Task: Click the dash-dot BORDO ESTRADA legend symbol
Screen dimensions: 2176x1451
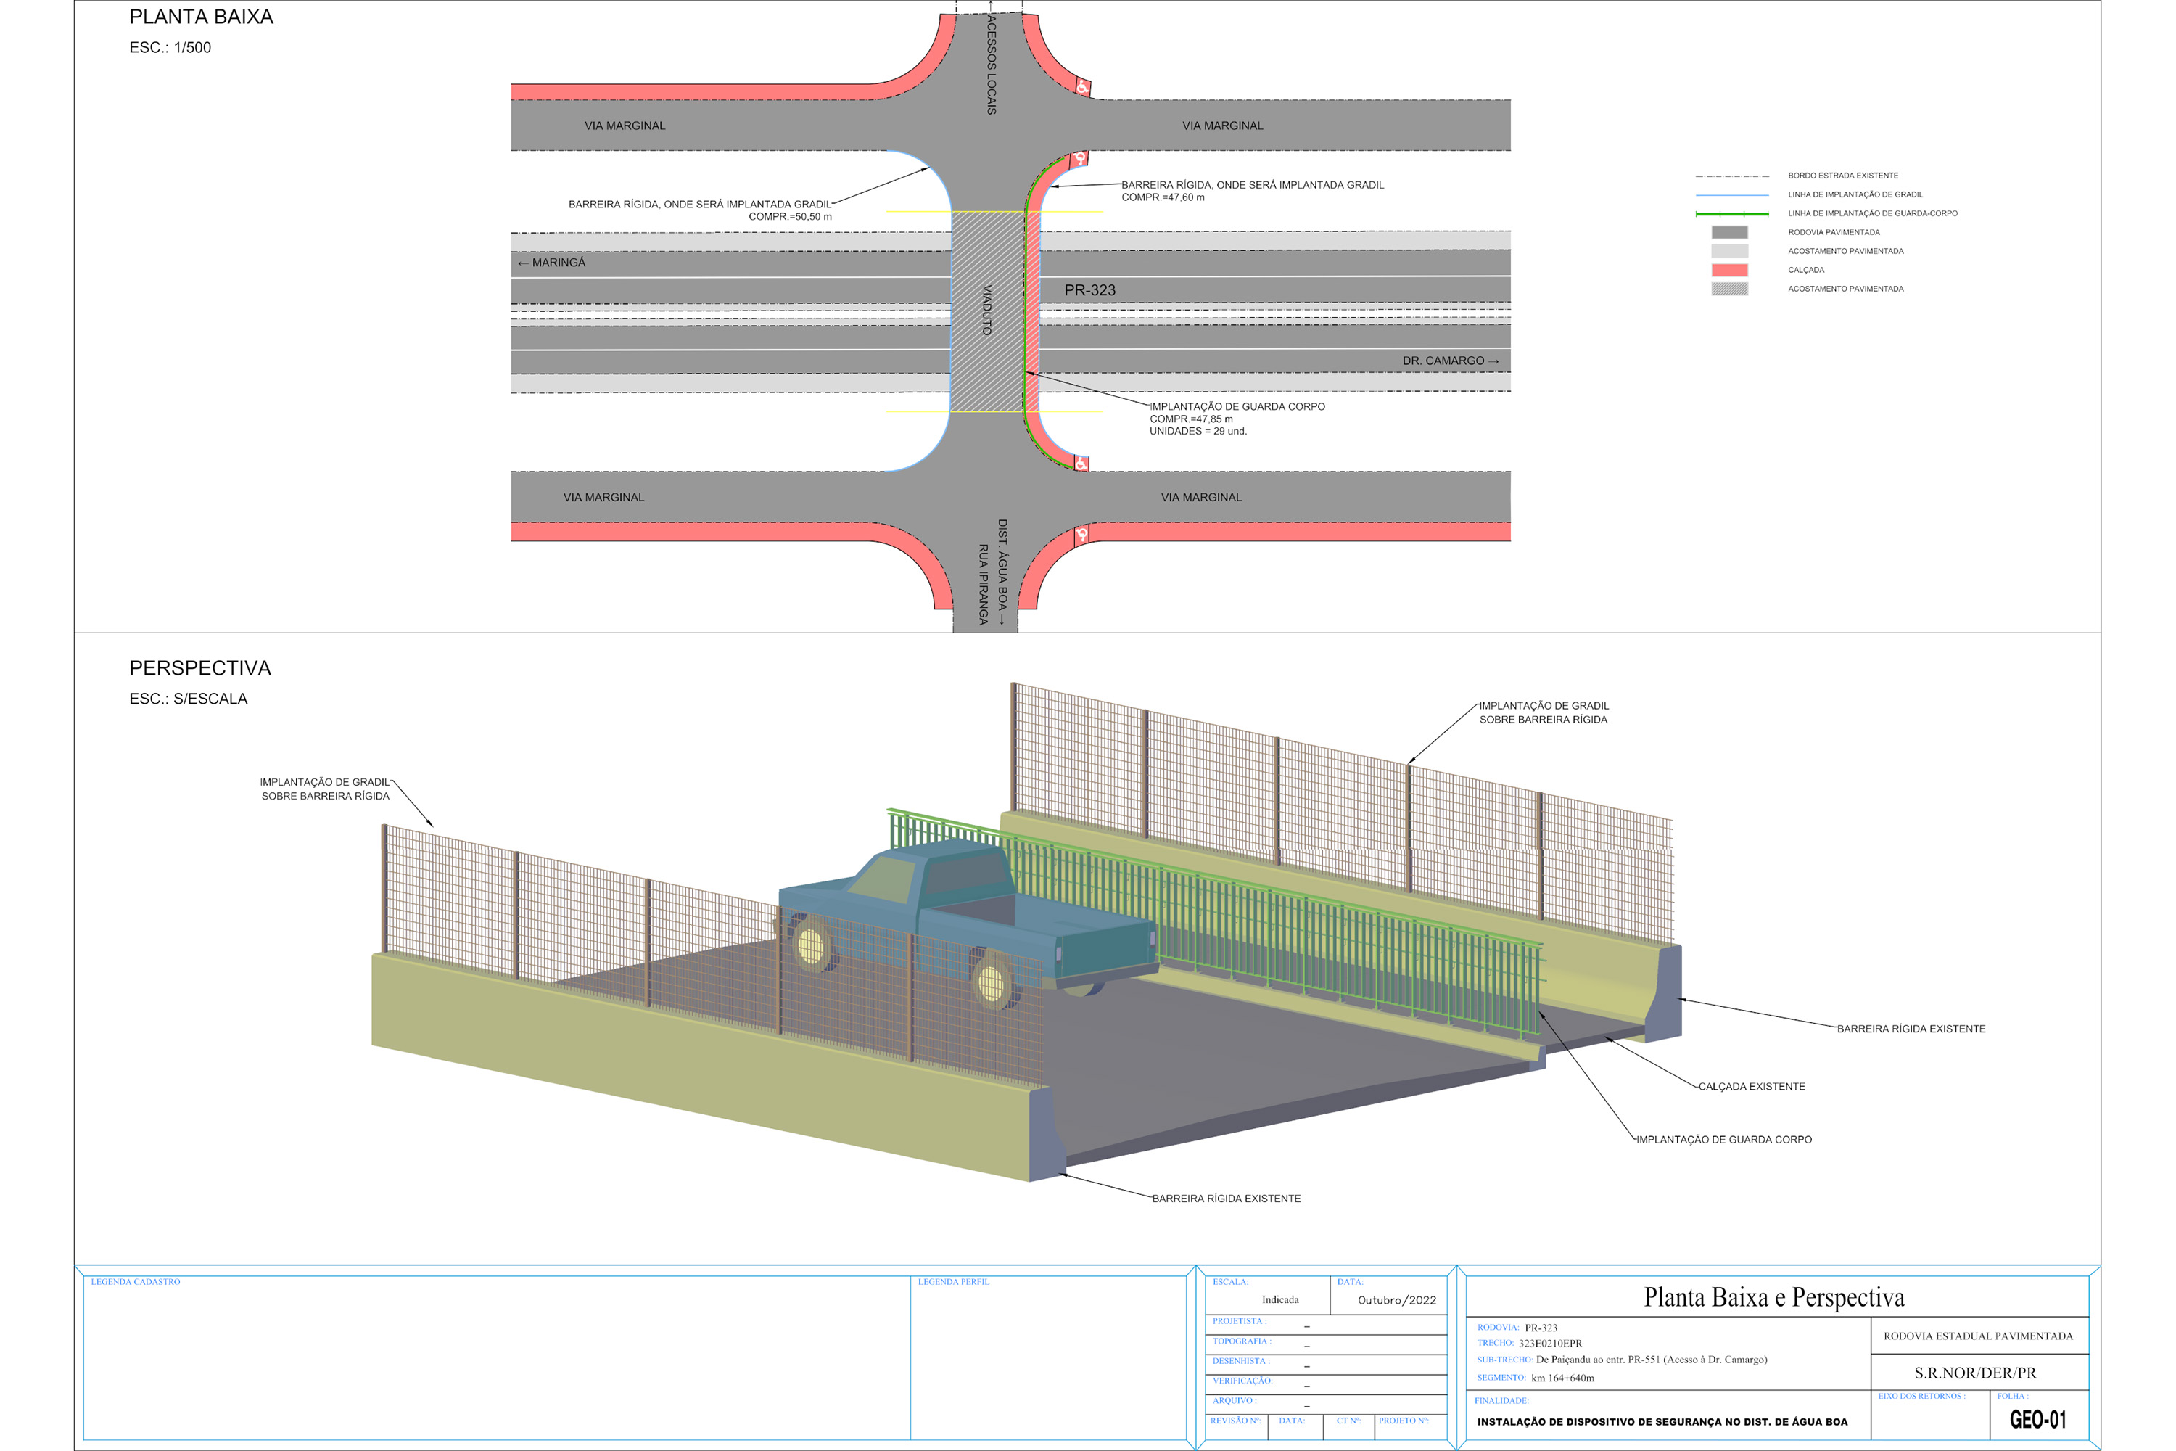Action: (1730, 176)
